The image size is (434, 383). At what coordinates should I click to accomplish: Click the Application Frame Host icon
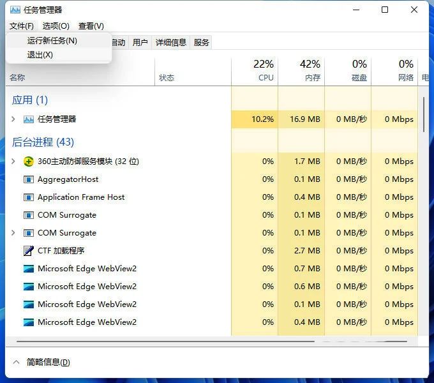[x=29, y=197]
